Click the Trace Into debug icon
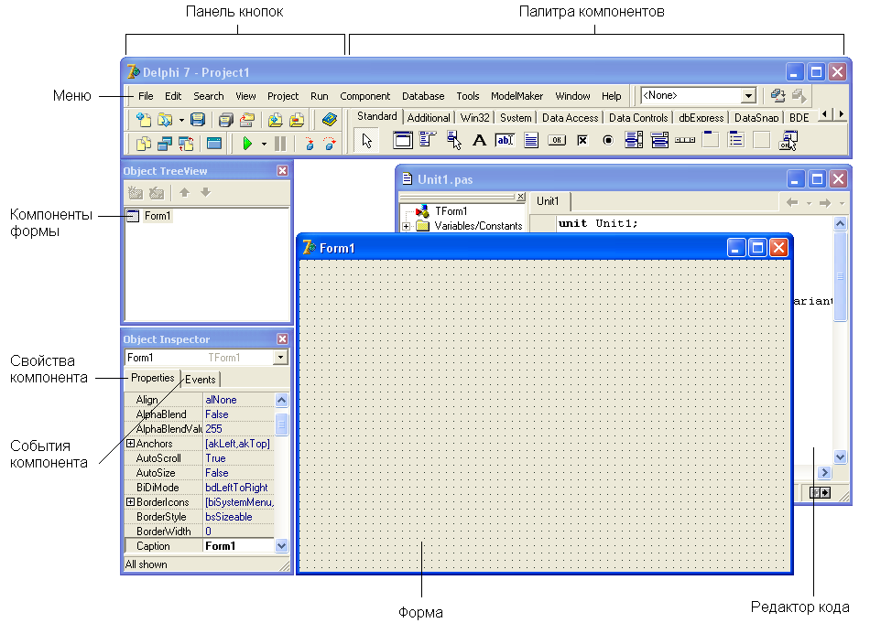The width and height of the screenshot is (870, 623). click(x=309, y=144)
